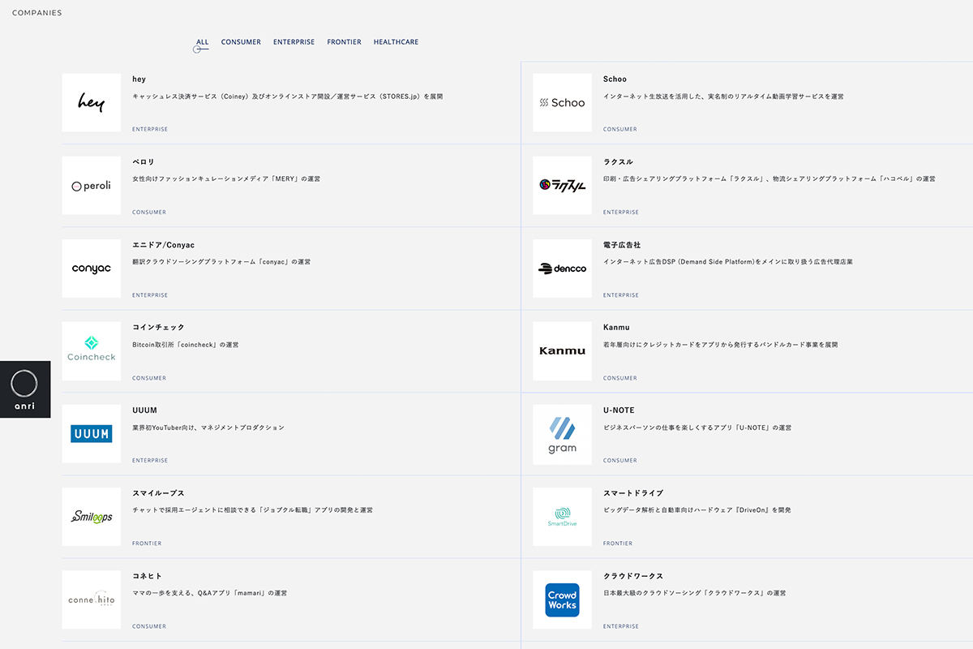
Task: Open the Crowd Works logo
Action: pyautogui.click(x=562, y=600)
